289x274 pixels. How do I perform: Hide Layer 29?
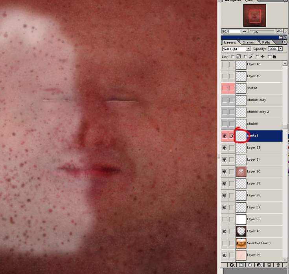[225, 184]
